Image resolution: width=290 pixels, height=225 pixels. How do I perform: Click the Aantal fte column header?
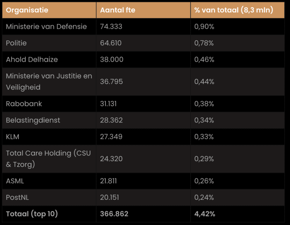118,10
